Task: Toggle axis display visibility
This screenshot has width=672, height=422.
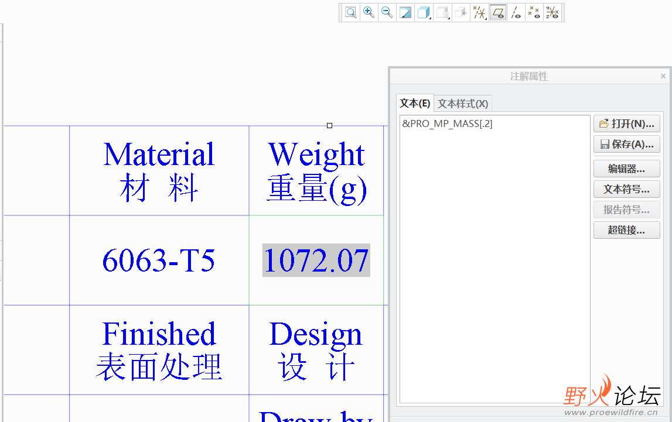Action: click(516, 12)
